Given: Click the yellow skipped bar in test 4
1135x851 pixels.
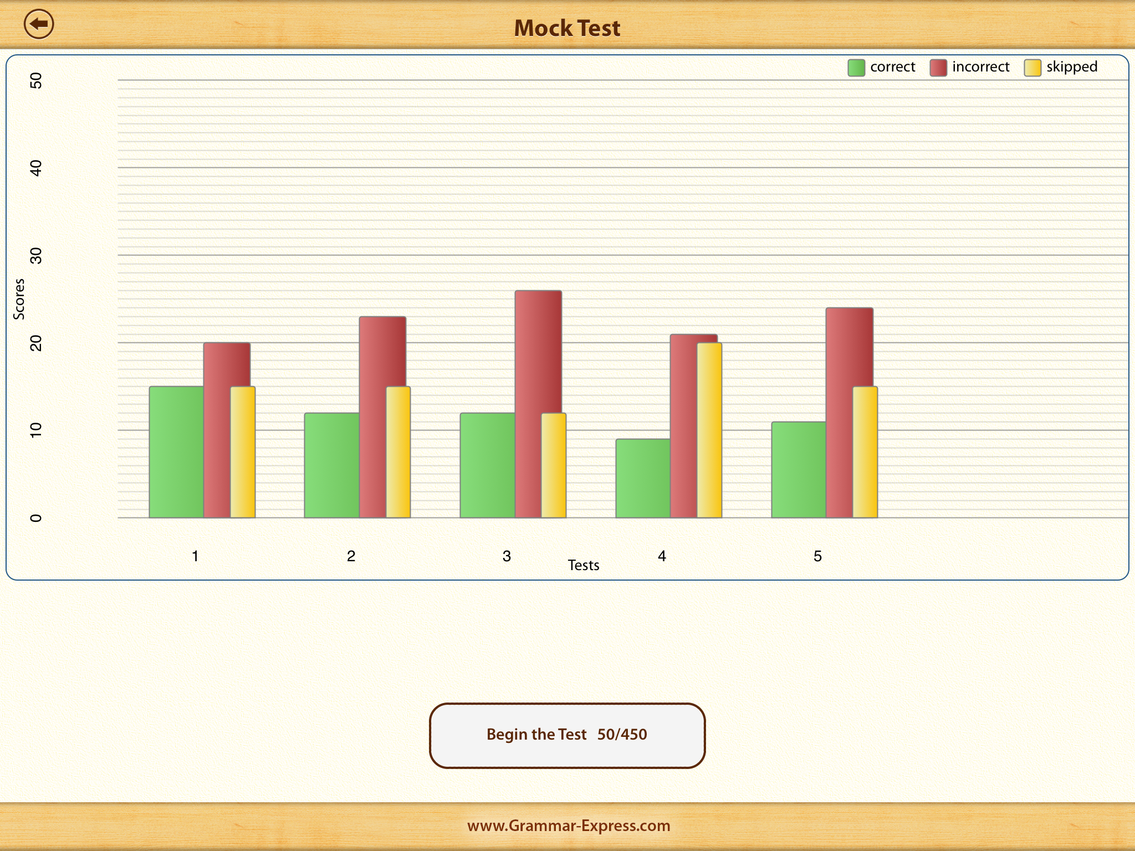Looking at the screenshot, I should pyautogui.click(x=710, y=430).
